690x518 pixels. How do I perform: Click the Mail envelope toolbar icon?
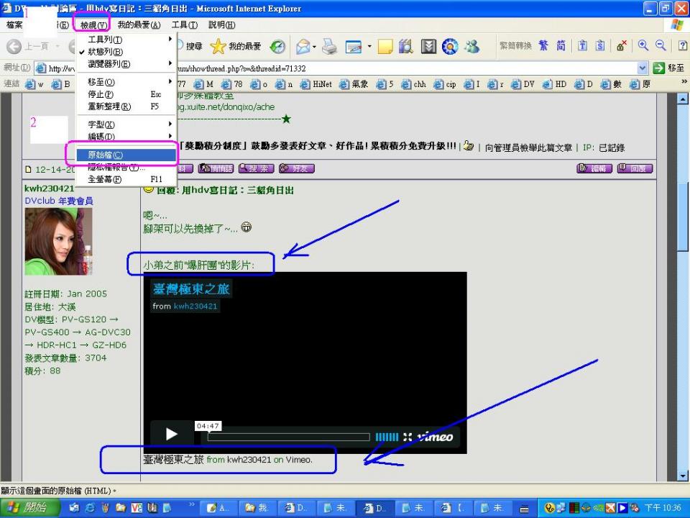(x=303, y=47)
